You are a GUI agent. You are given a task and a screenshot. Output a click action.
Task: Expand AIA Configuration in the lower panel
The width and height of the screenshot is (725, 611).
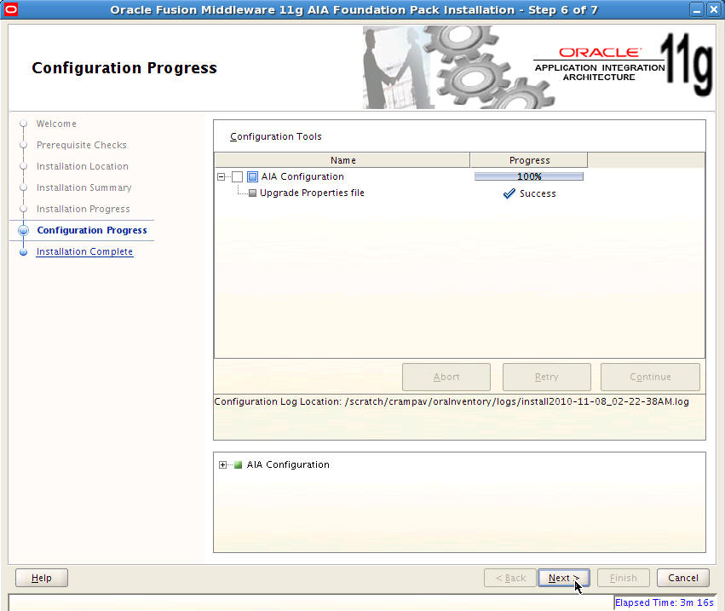point(223,464)
